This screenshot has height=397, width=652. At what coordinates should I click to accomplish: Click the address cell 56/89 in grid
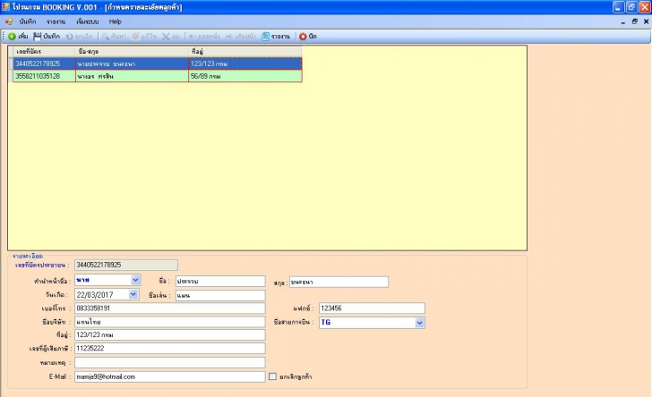click(244, 76)
